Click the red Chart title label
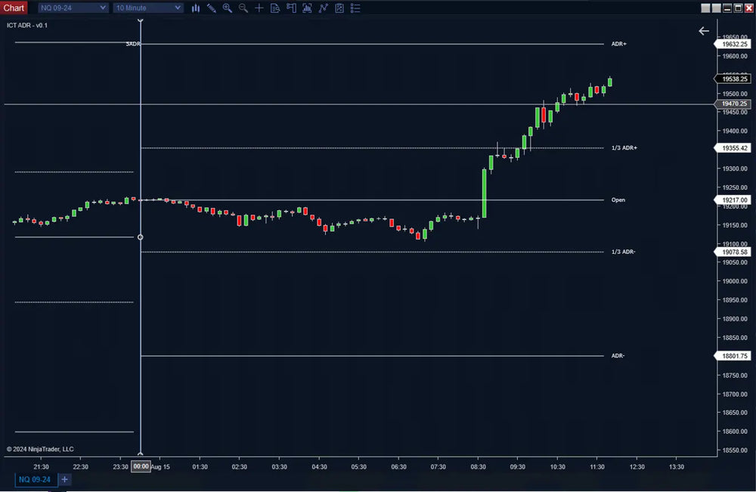756x492 pixels. pyautogui.click(x=14, y=8)
